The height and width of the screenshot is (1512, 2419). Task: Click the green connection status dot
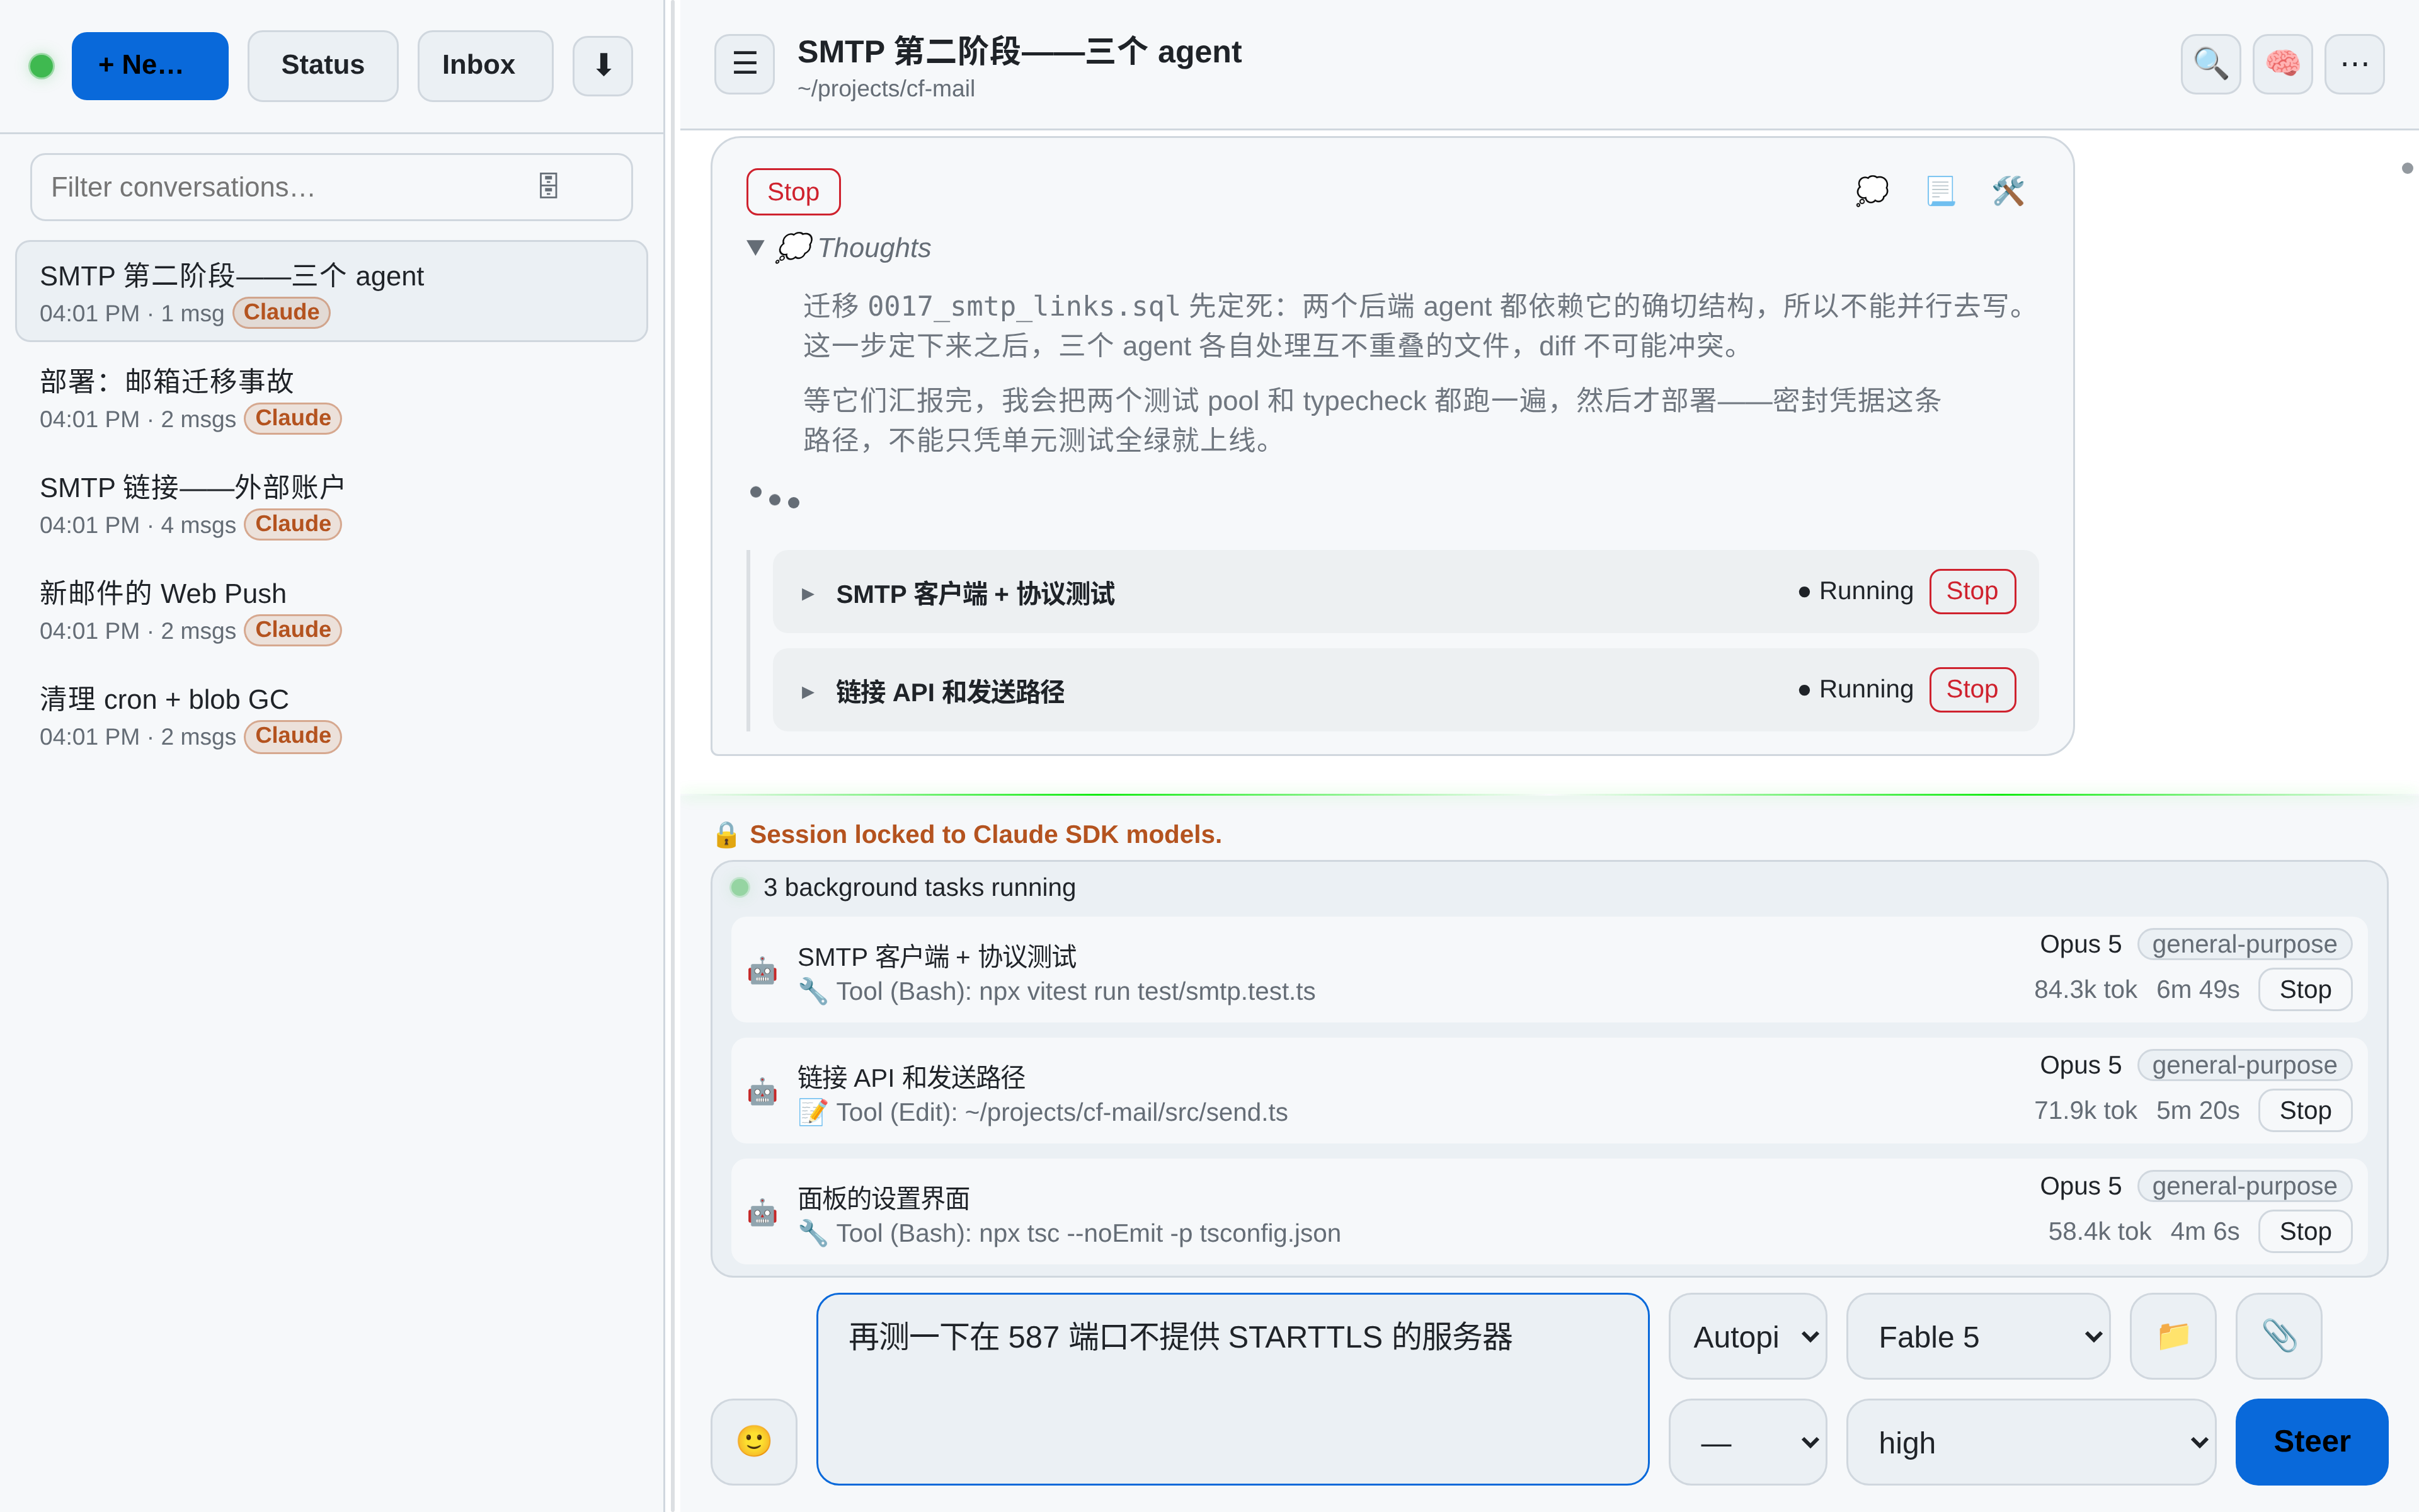(41, 66)
